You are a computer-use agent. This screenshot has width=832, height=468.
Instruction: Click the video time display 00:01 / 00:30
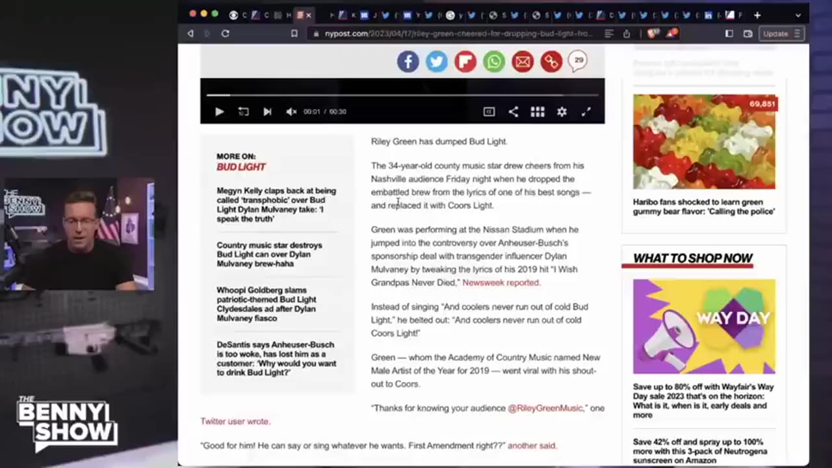coord(325,112)
